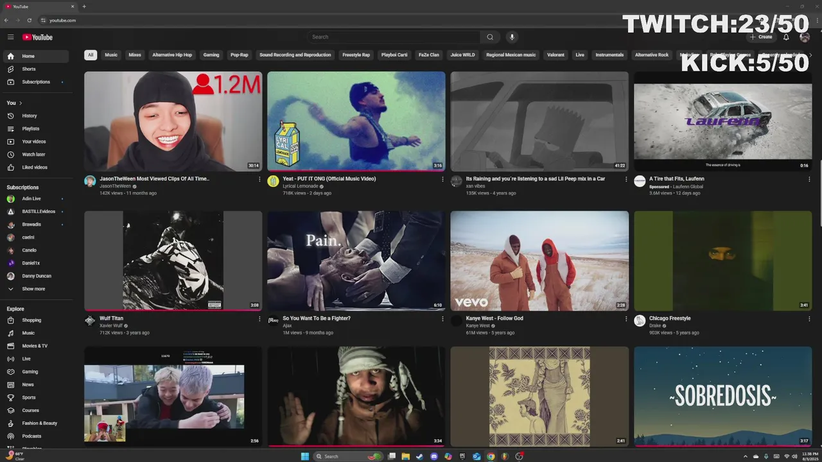Screen dimensions: 822x462
Task: Open options menu for Wulf Titan video
Action: tap(259, 318)
